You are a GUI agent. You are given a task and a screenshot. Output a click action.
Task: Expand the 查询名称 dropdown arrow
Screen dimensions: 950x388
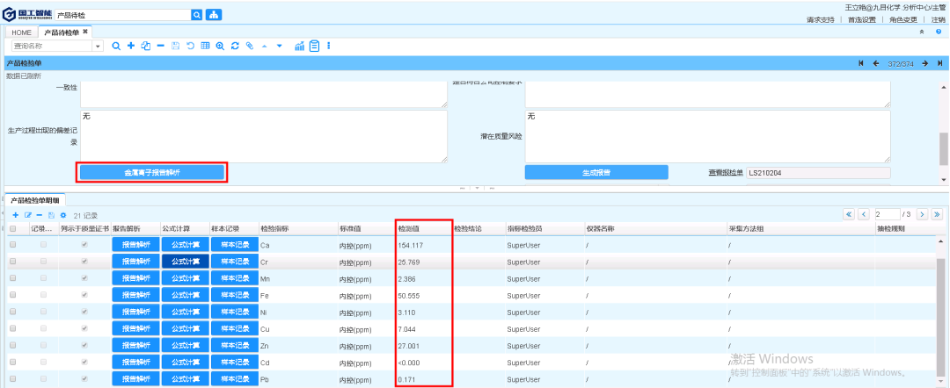point(98,46)
